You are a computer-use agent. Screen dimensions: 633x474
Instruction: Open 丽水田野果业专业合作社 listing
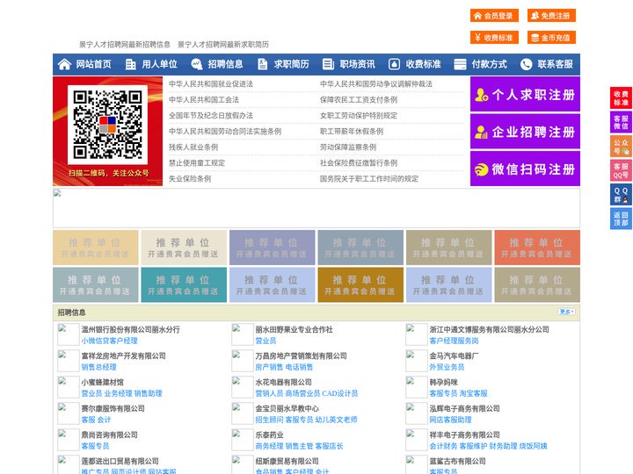point(294,329)
